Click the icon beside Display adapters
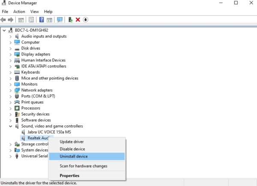257x186 pixels. [17, 54]
